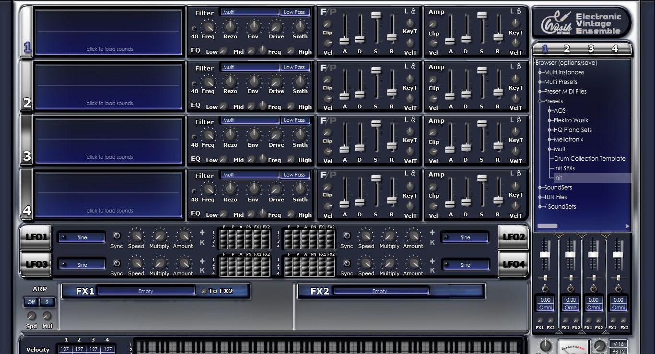Screen dimensions: 655x354
Task: Click the LFO1 plus icon
Action: click(202, 233)
